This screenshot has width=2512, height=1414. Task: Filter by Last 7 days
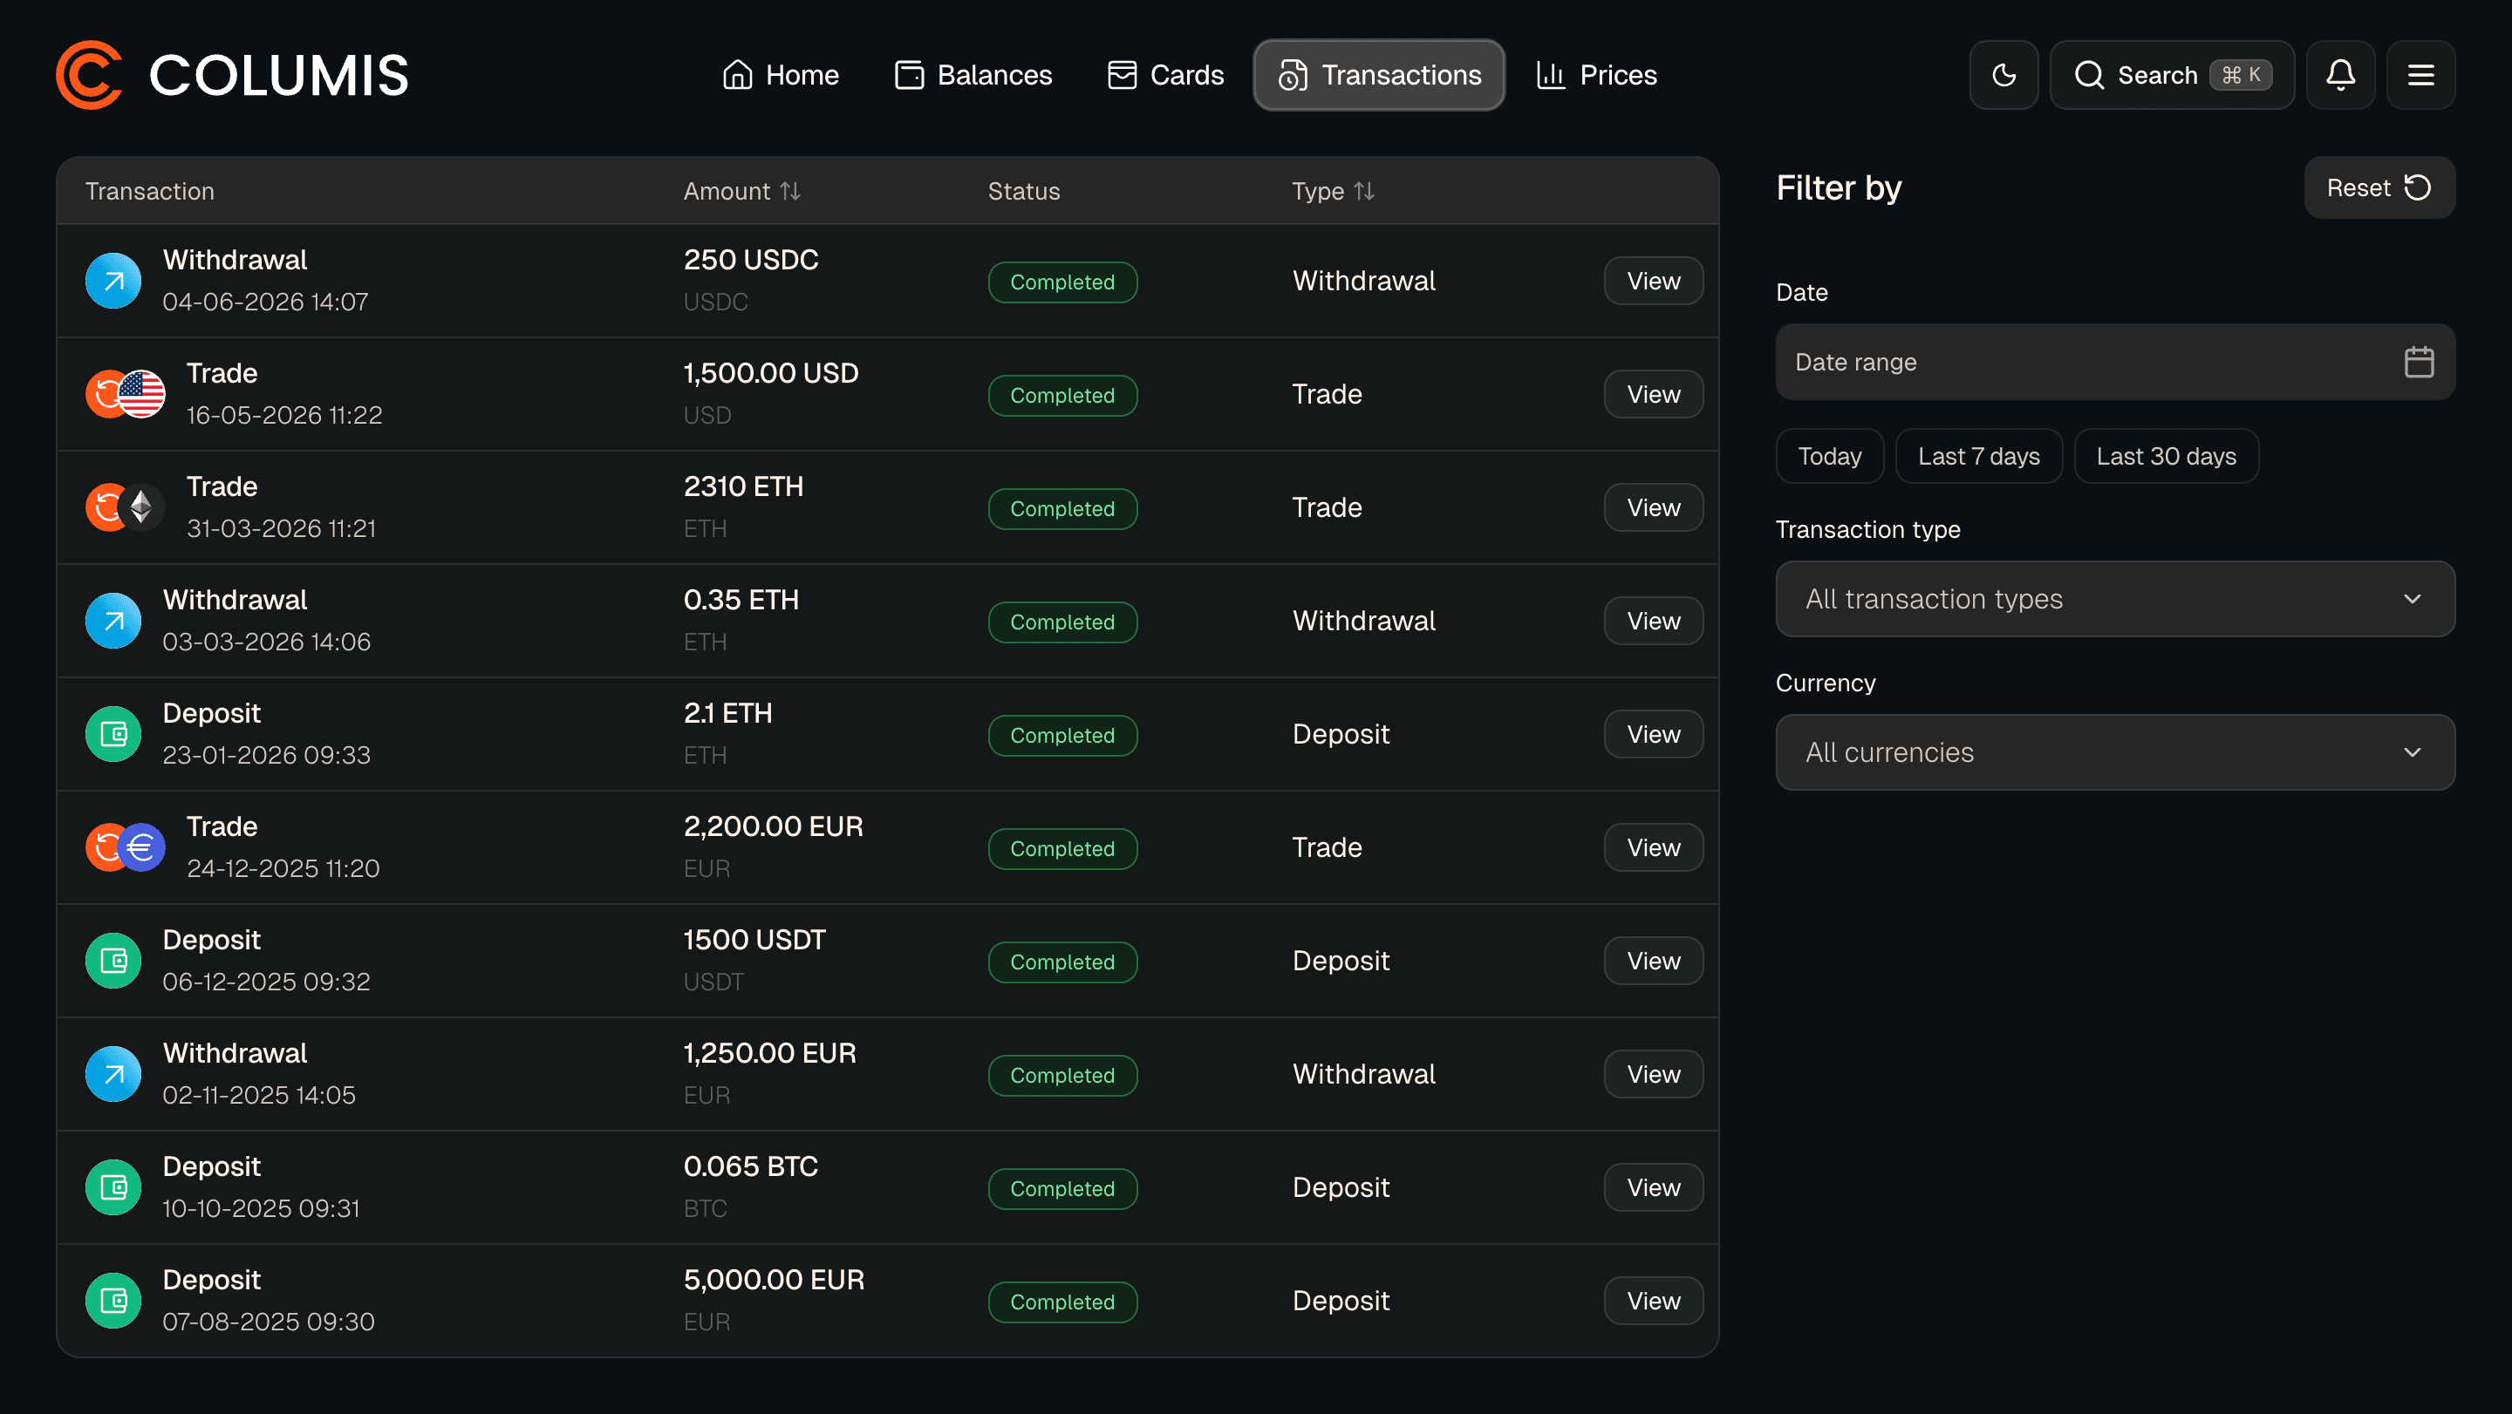[1978, 456]
